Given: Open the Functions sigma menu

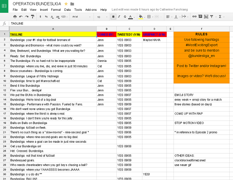Looking at the screenshot, I should pos(220,17).
